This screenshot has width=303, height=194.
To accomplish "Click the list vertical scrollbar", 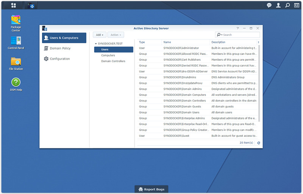I will coord(259,83).
